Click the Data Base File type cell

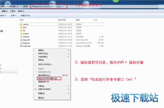[82, 40]
